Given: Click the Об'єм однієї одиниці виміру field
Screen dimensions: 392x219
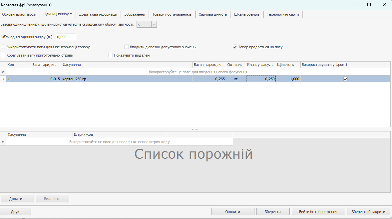Looking at the screenshot, I should tap(66, 37).
